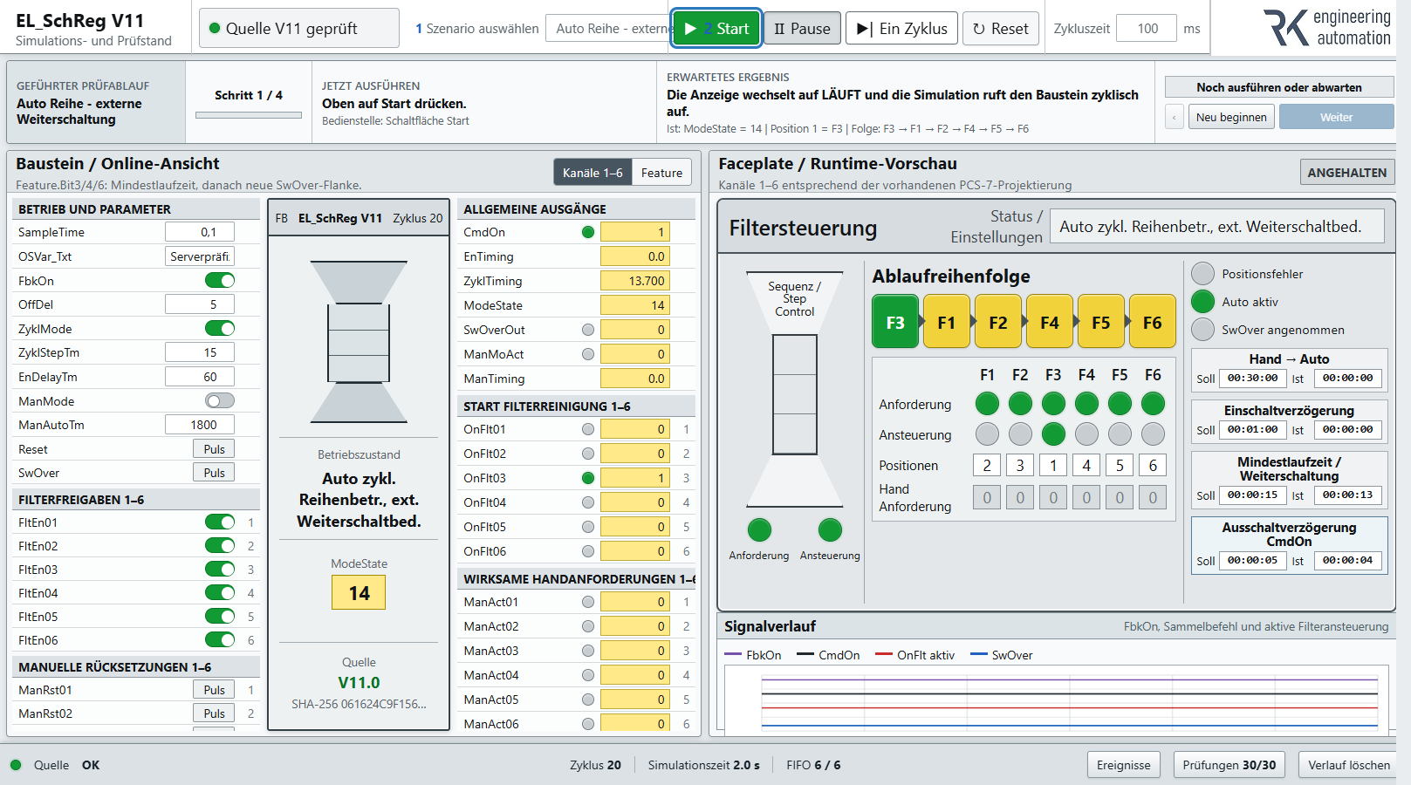
Task: Click the F3 sequence block
Action: [895, 322]
